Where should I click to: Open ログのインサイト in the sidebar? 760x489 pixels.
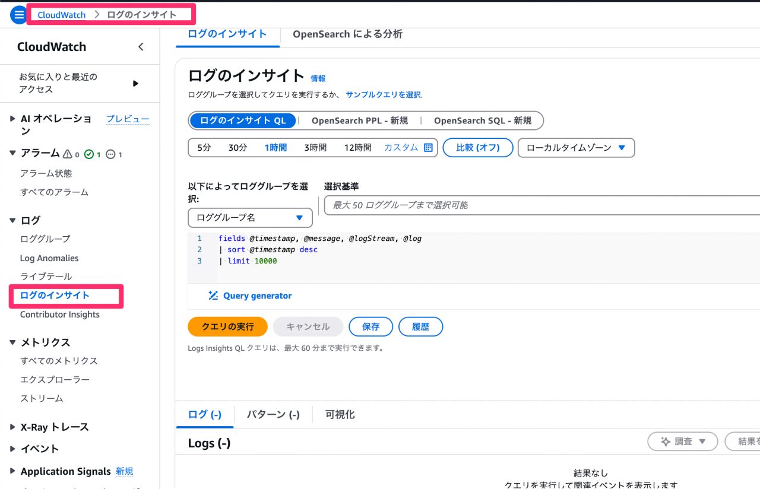(55, 296)
